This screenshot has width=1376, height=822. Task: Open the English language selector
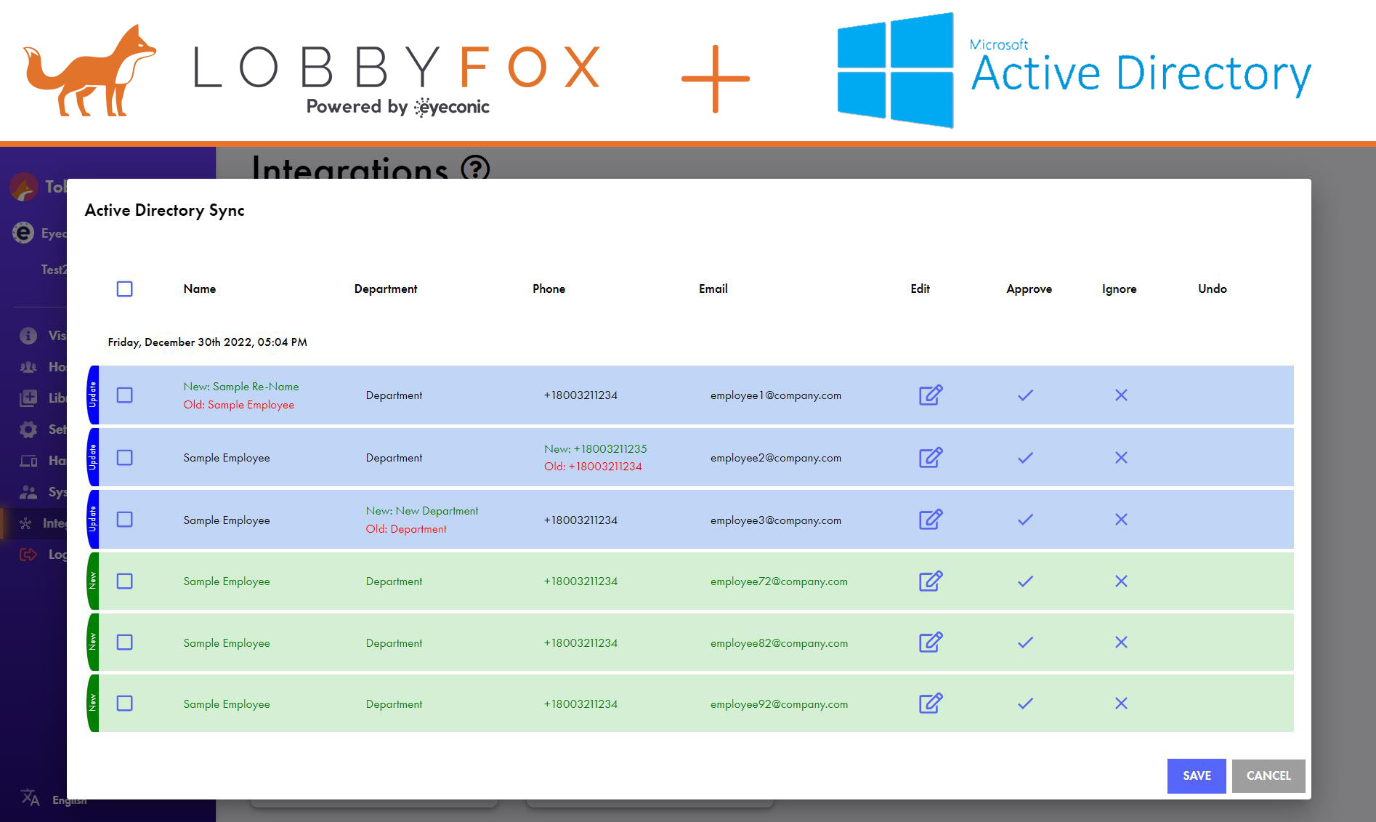(30, 797)
